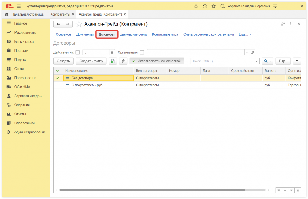Open the notifications bell icon
Viewport: 308px width, 199px height.
click(x=196, y=6)
